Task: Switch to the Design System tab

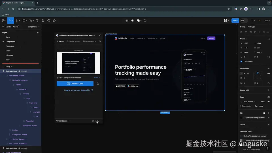Action: pyautogui.click(x=73, y=41)
